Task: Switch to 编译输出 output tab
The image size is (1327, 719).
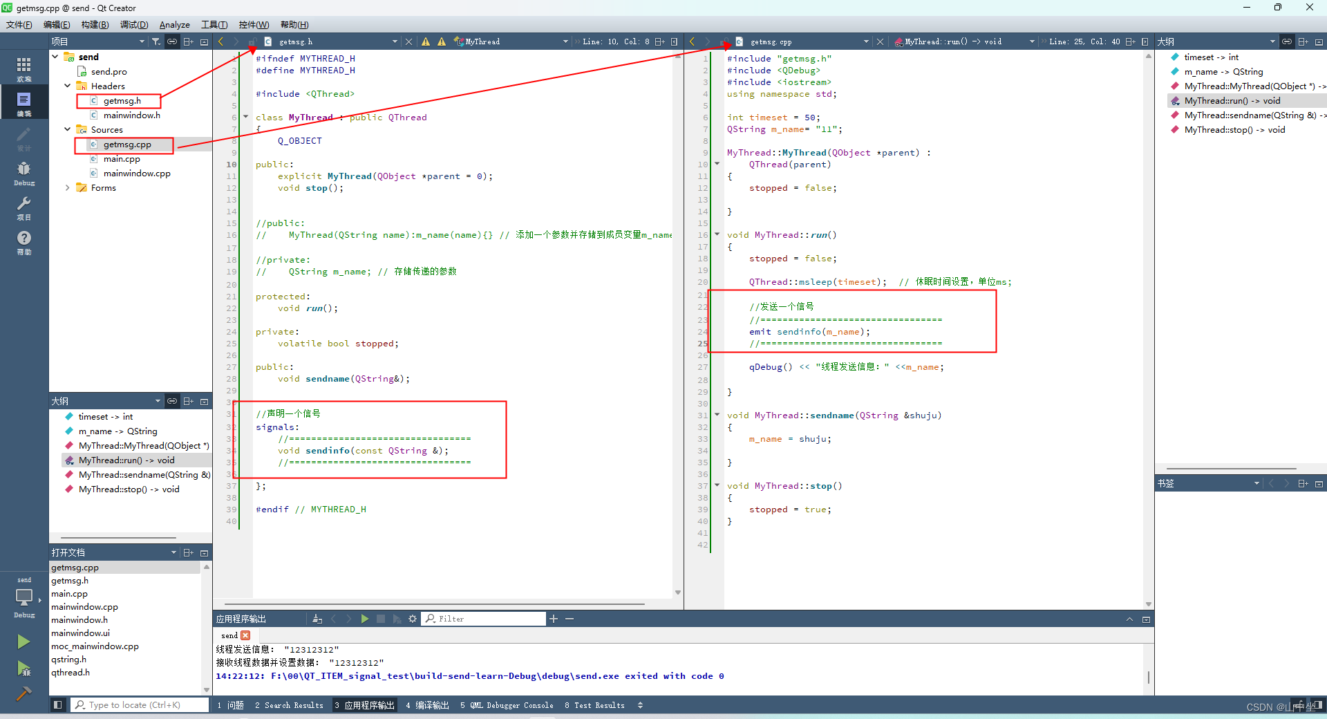Action: click(x=427, y=705)
